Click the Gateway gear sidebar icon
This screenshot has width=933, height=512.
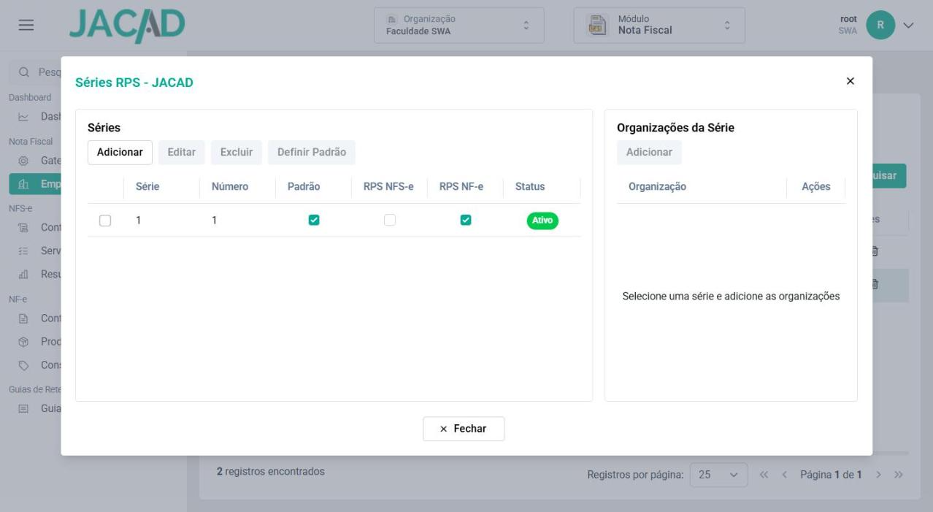pyautogui.click(x=23, y=161)
